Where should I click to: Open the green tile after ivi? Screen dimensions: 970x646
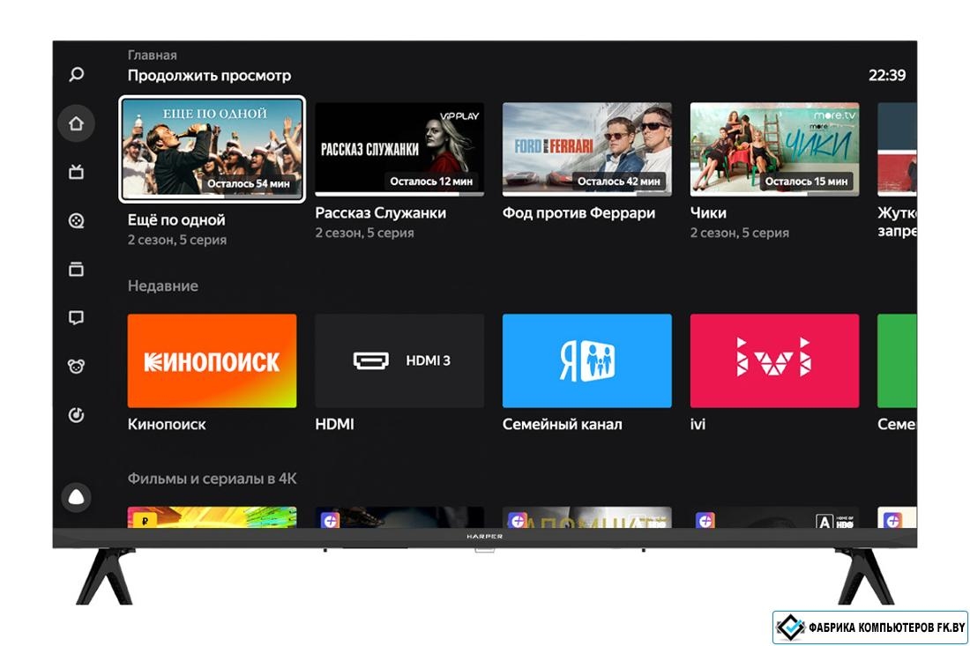[x=897, y=360]
